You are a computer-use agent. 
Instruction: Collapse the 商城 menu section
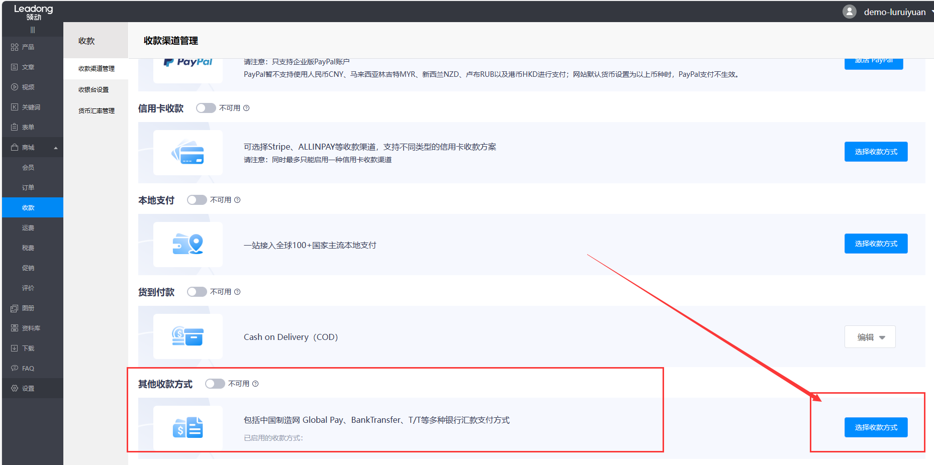click(55, 147)
